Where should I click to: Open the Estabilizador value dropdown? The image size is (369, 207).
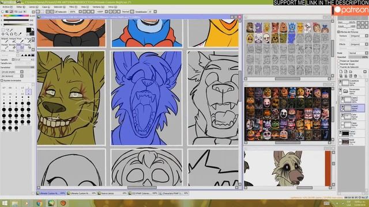point(155,11)
